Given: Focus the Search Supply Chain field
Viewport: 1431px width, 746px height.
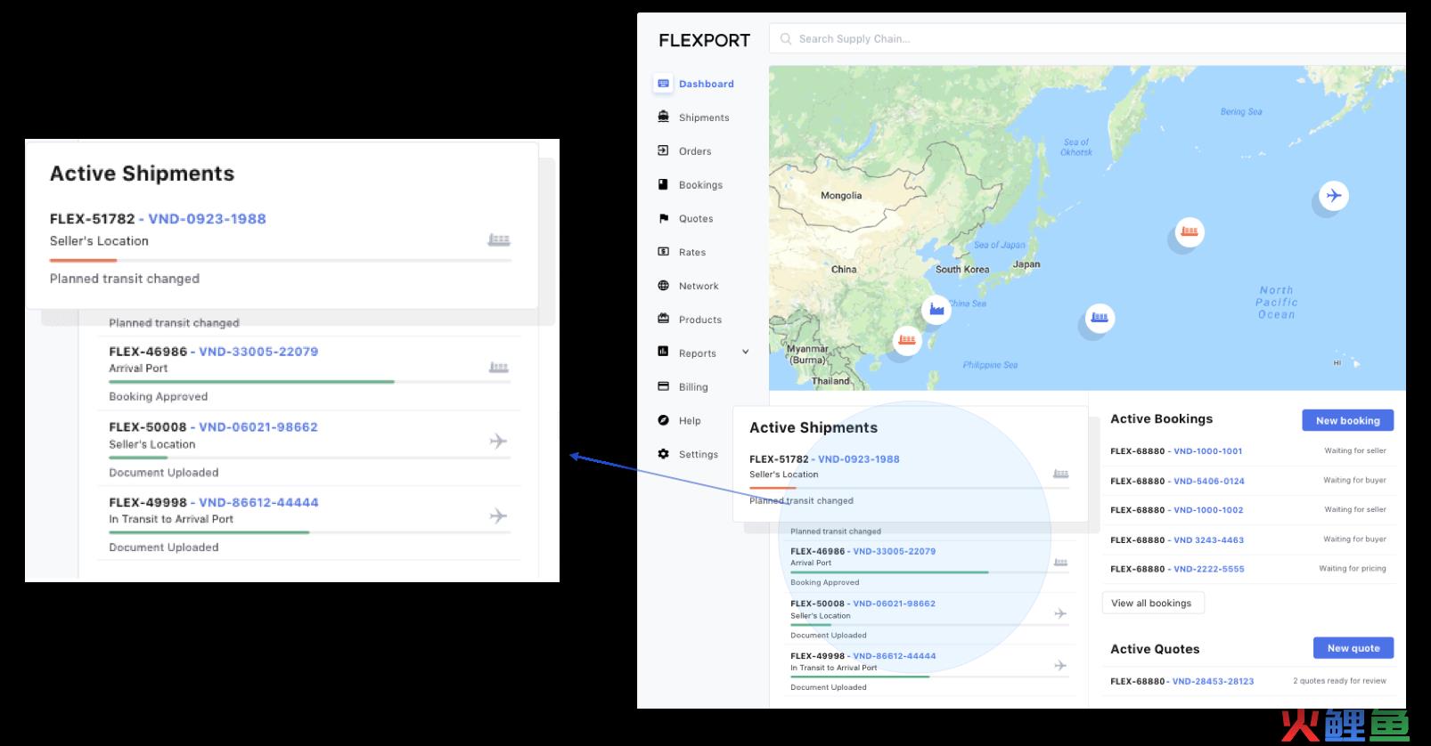Looking at the screenshot, I should 1087,38.
